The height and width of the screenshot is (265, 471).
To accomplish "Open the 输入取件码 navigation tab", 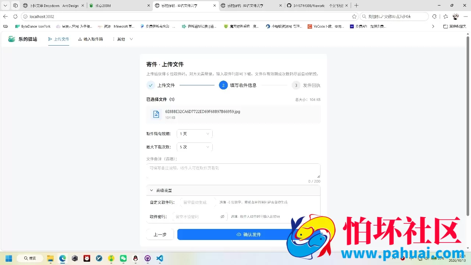I will pos(91,39).
